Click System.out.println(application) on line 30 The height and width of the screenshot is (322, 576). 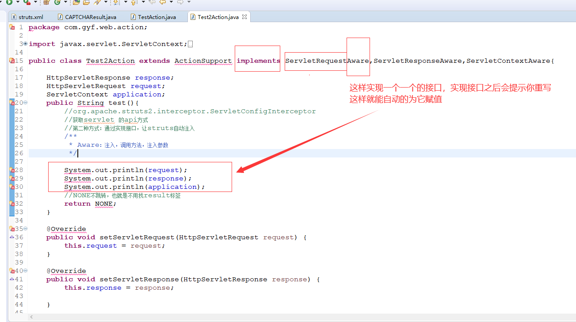(135, 187)
